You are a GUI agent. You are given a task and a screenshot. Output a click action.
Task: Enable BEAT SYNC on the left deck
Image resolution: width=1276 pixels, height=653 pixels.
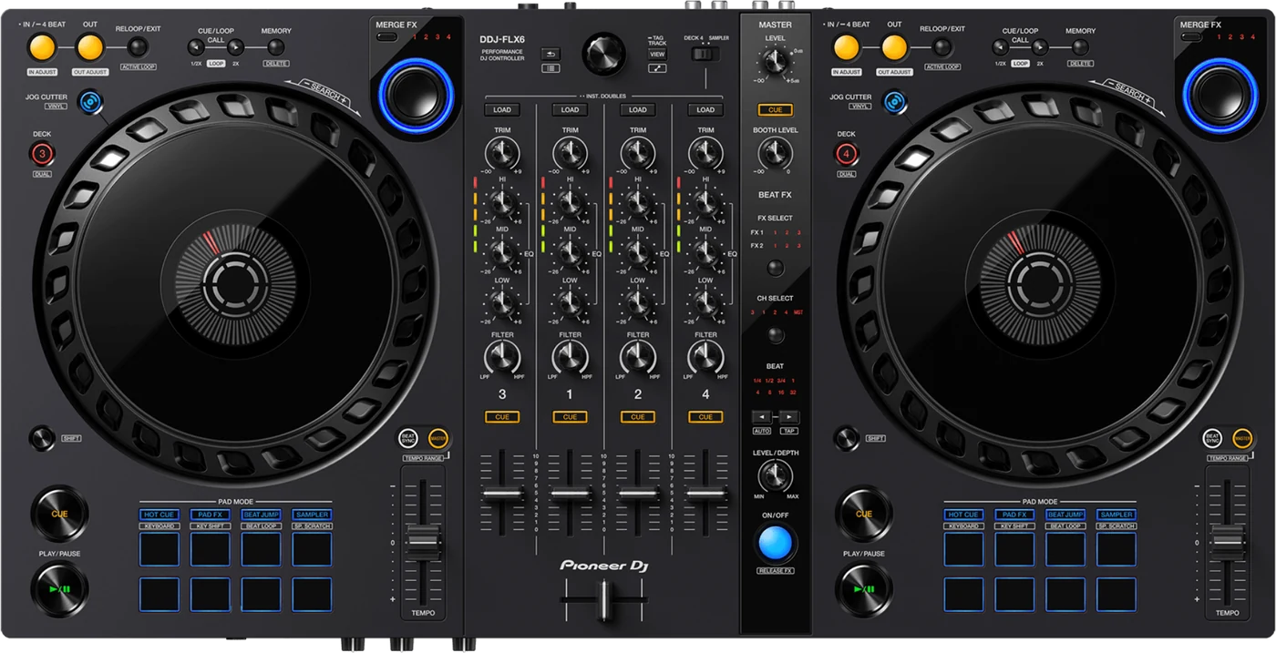[x=409, y=438]
